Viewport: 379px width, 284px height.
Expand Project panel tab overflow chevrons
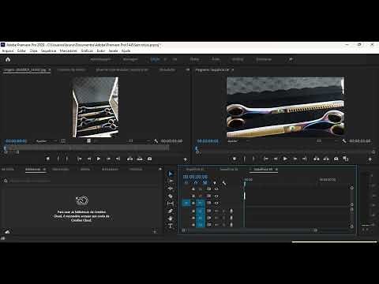(x=159, y=169)
